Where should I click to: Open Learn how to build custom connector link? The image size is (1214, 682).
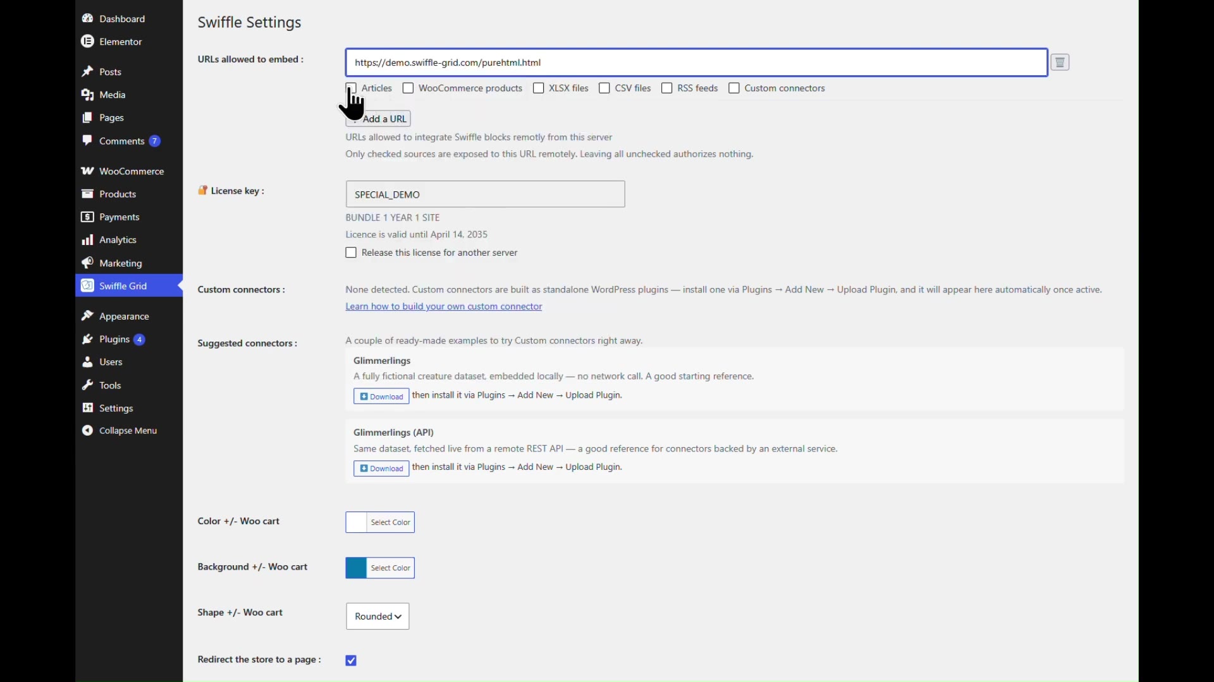(x=444, y=307)
